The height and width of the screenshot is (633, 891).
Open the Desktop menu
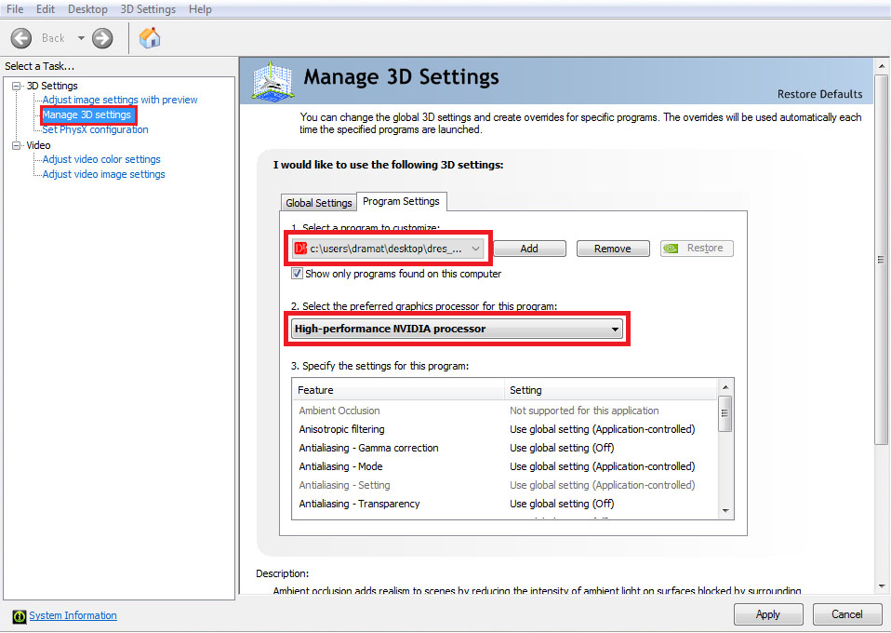pos(87,9)
